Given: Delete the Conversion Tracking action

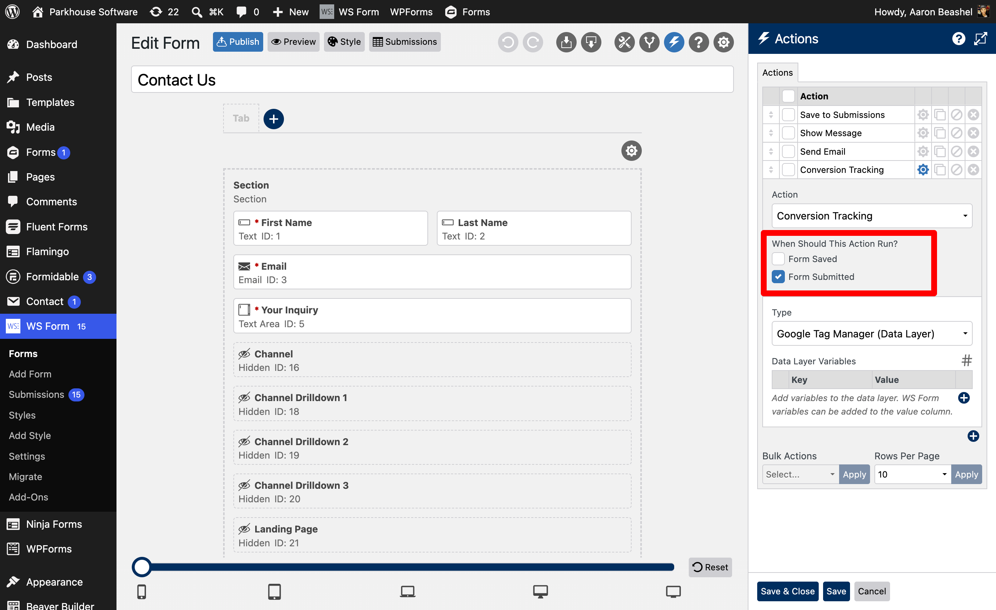Looking at the screenshot, I should coord(973,170).
